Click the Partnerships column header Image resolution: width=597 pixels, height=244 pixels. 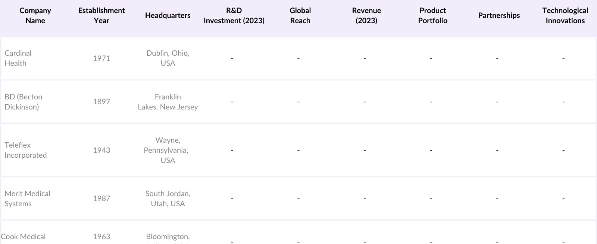499,16
